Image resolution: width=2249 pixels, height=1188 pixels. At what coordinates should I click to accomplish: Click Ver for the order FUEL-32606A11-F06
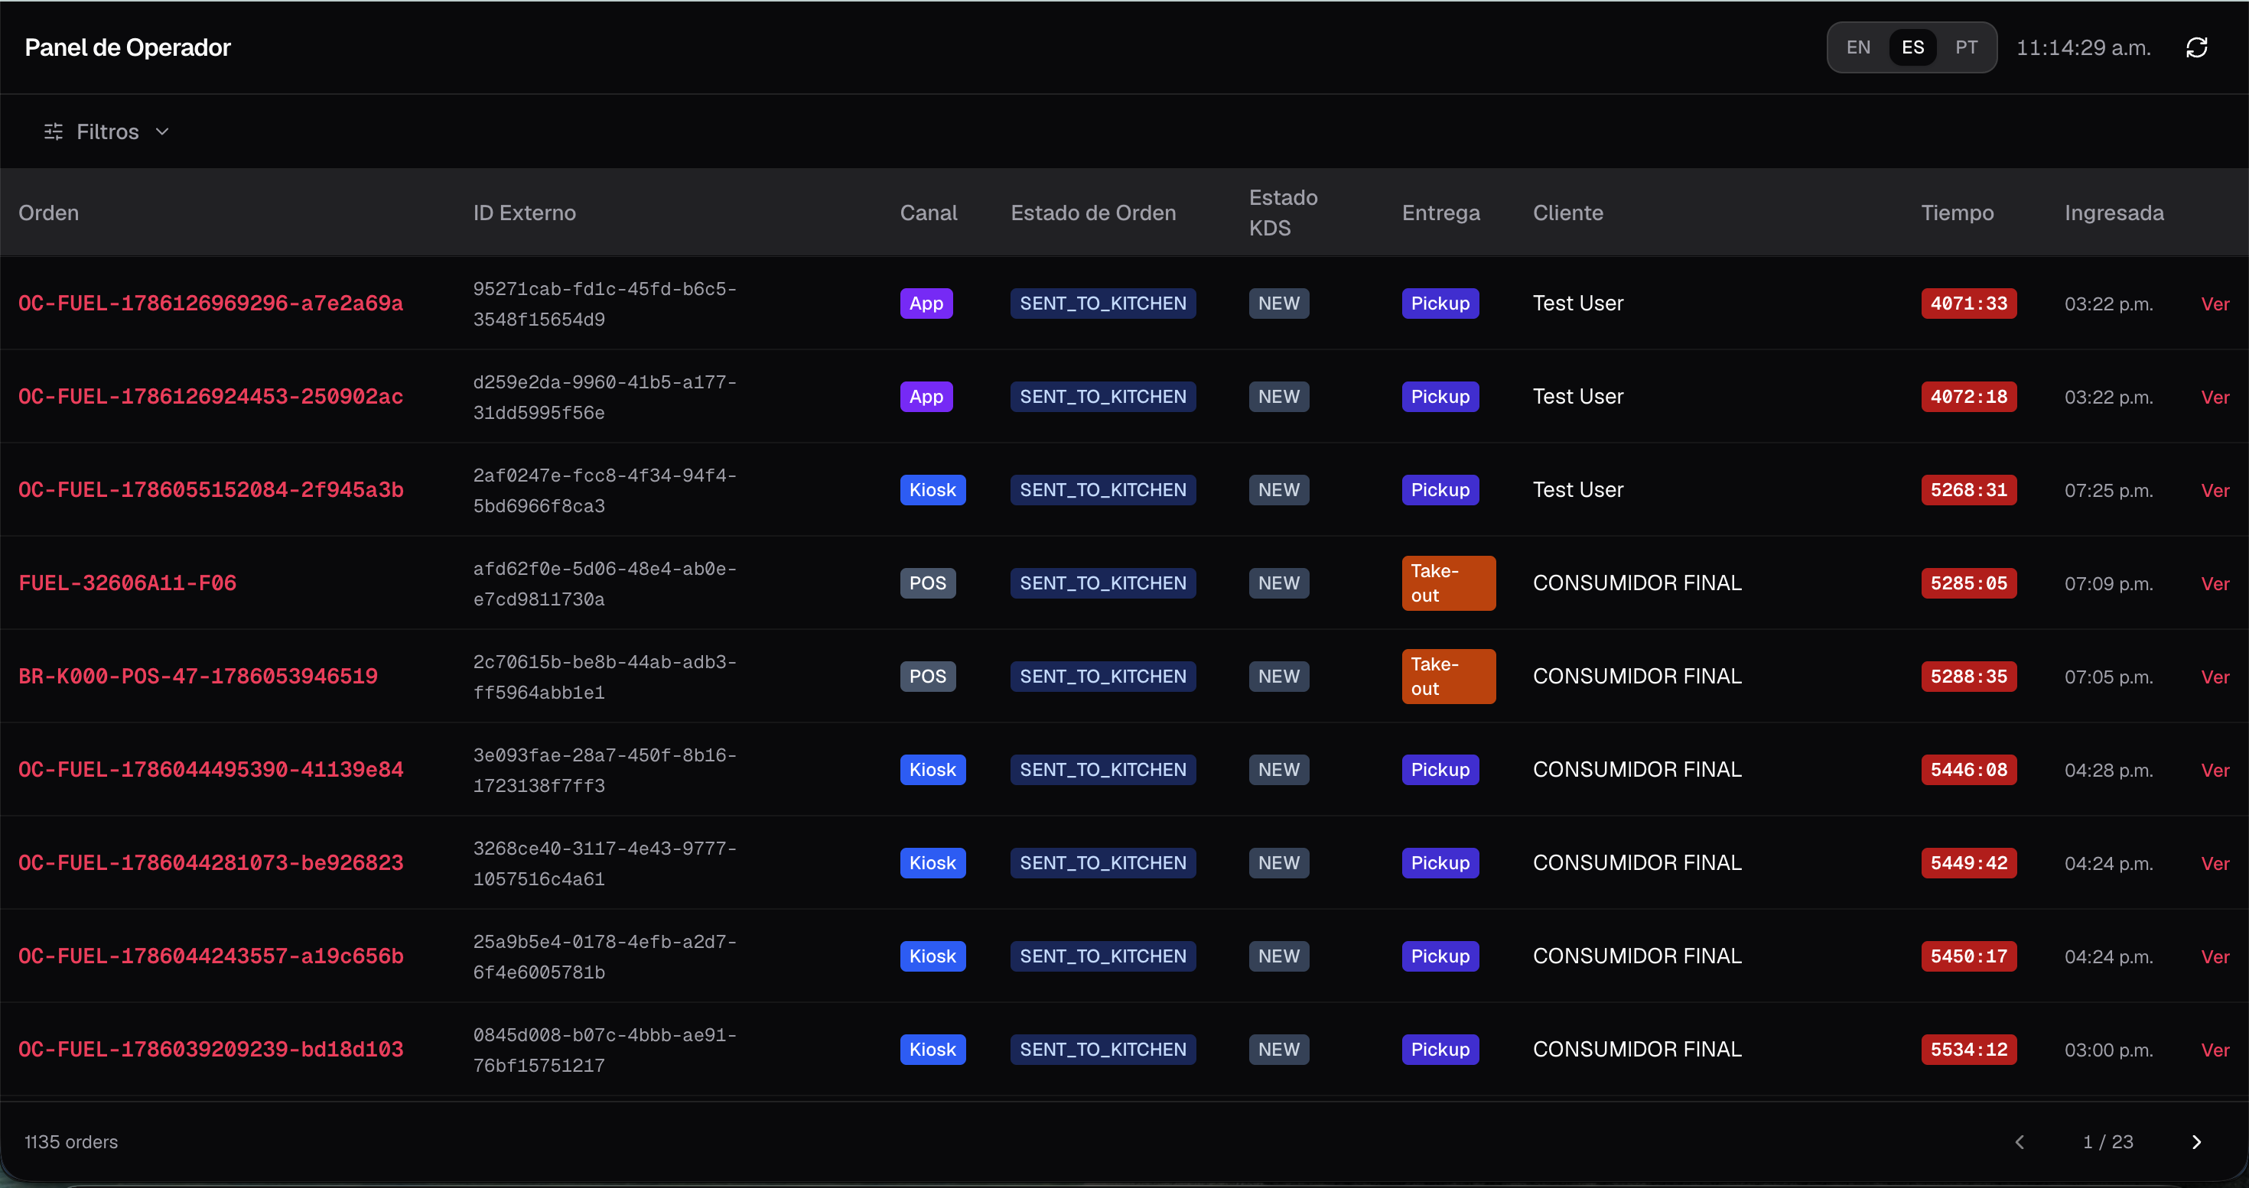[x=2215, y=583]
